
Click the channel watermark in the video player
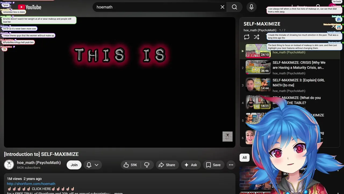(x=227, y=136)
